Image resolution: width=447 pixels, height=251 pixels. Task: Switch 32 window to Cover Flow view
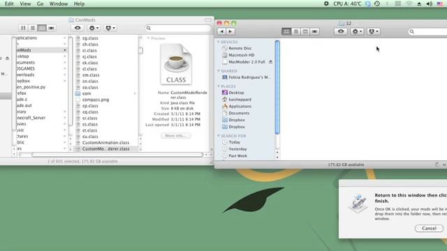[x=314, y=31]
